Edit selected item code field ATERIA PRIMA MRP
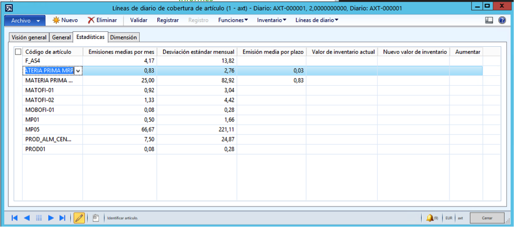This screenshot has height=227, width=514. coord(49,71)
